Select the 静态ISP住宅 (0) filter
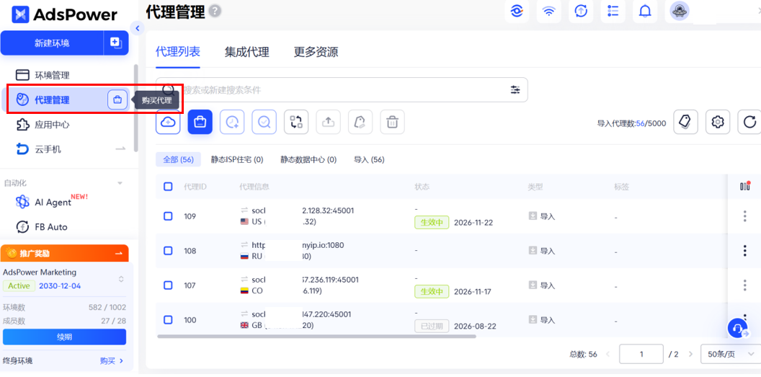 [x=237, y=159]
